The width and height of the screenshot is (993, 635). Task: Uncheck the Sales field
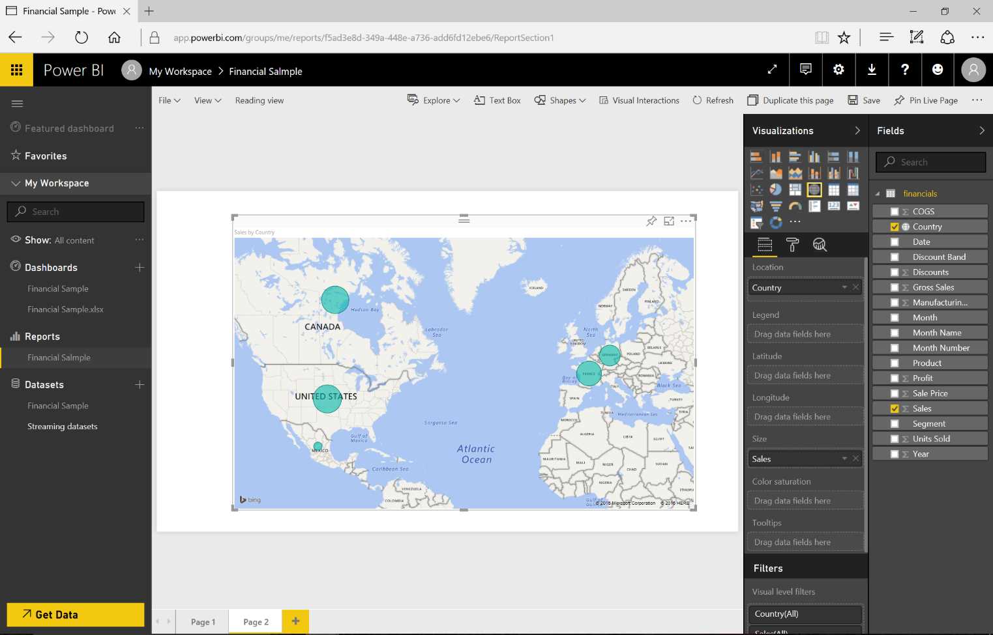coord(896,408)
